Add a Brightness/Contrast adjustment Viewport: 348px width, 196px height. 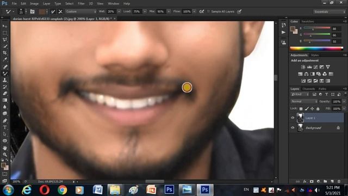pos(303,67)
